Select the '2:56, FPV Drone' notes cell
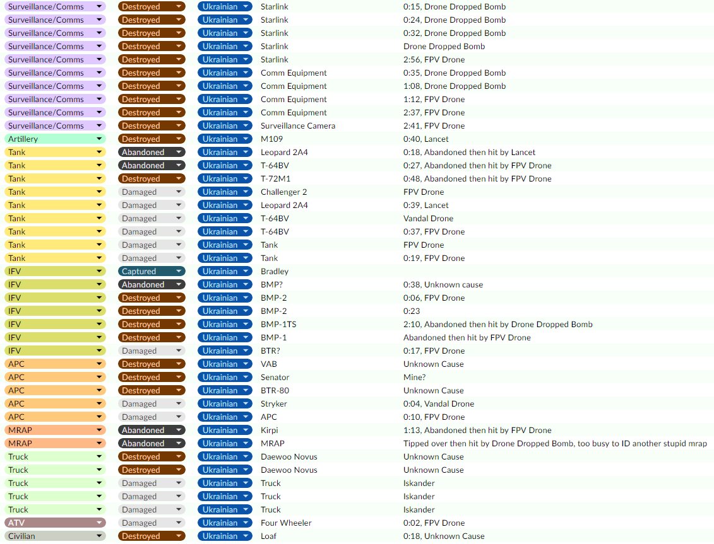The height and width of the screenshot is (544, 714). coord(434,60)
